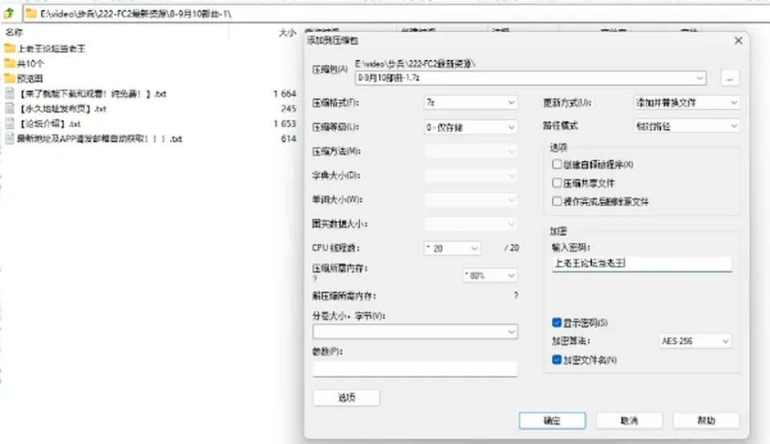Click the password input field
This screenshot has height=444, width=770.
click(642, 264)
